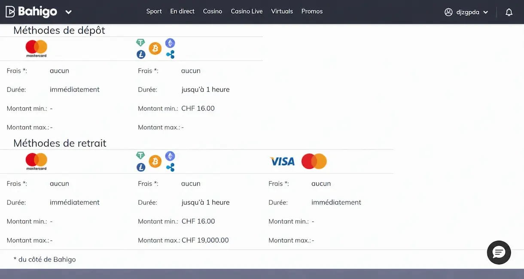Click the Bitcoin icon in the withdrawal methods
The height and width of the screenshot is (279, 524).
(x=155, y=161)
